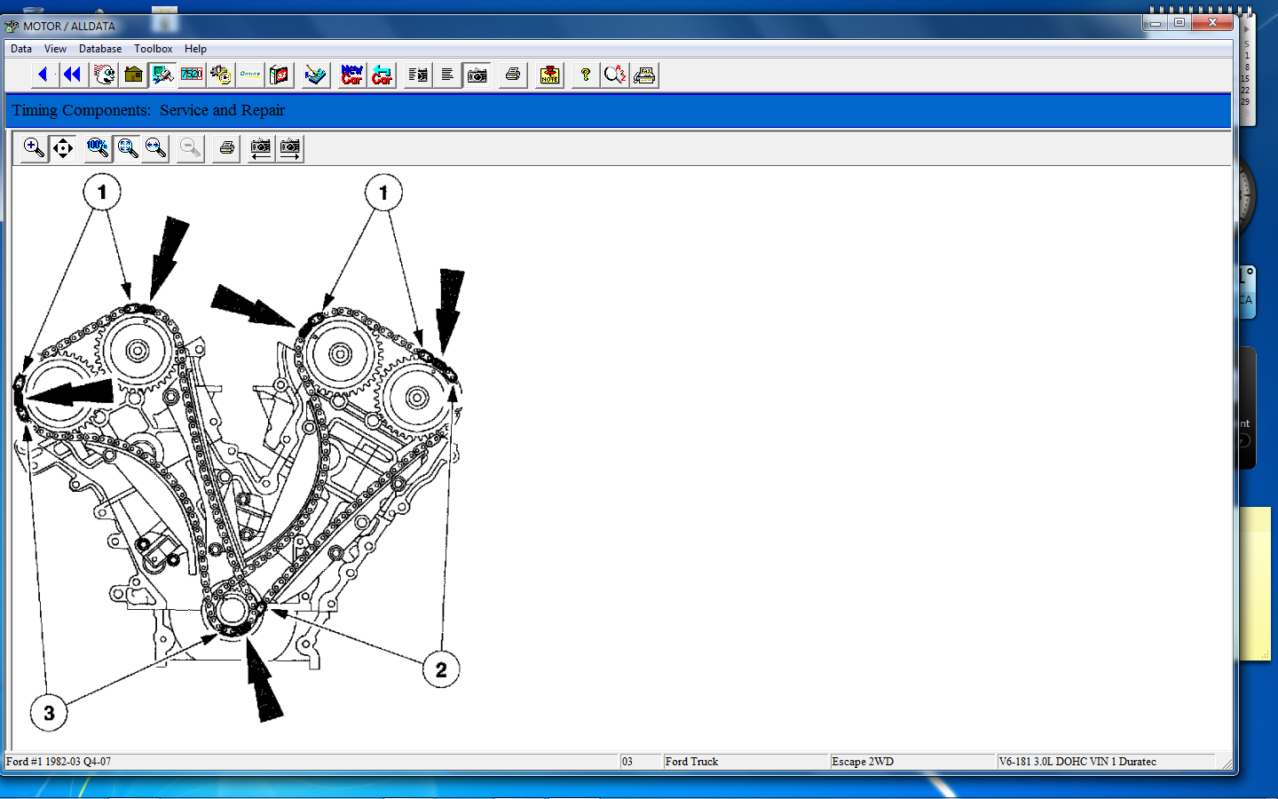The height and width of the screenshot is (799, 1278).
Task: Click the fax machine icon
Action: pos(645,75)
